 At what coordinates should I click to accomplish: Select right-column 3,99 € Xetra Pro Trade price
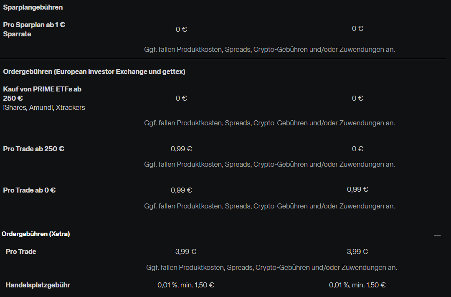coord(357,251)
